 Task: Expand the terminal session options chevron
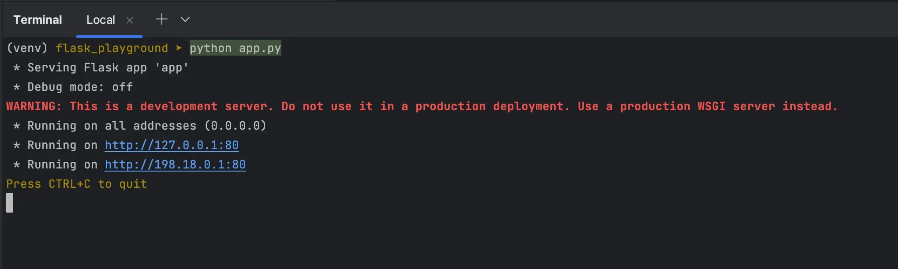(x=185, y=19)
